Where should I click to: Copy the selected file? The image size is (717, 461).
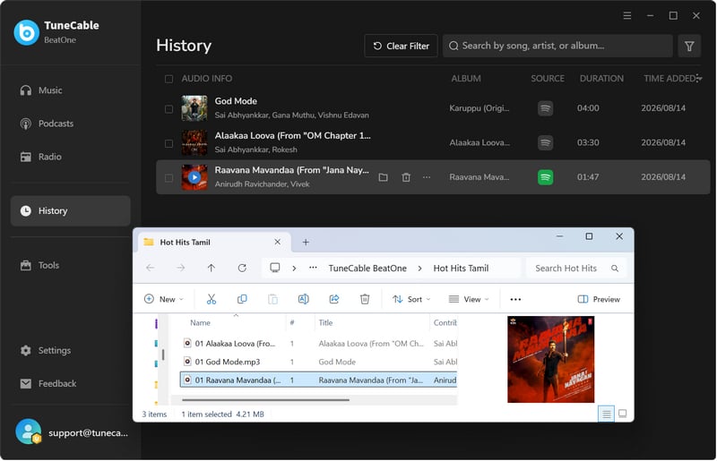[x=242, y=299]
